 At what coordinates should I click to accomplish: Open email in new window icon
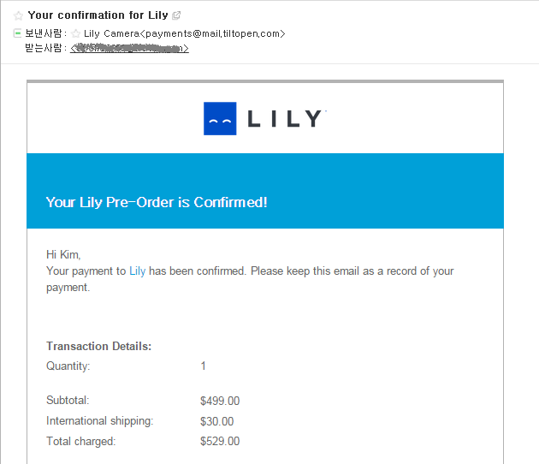(176, 15)
